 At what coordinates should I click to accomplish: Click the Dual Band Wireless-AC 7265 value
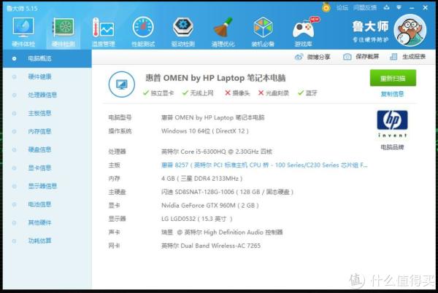(211, 246)
